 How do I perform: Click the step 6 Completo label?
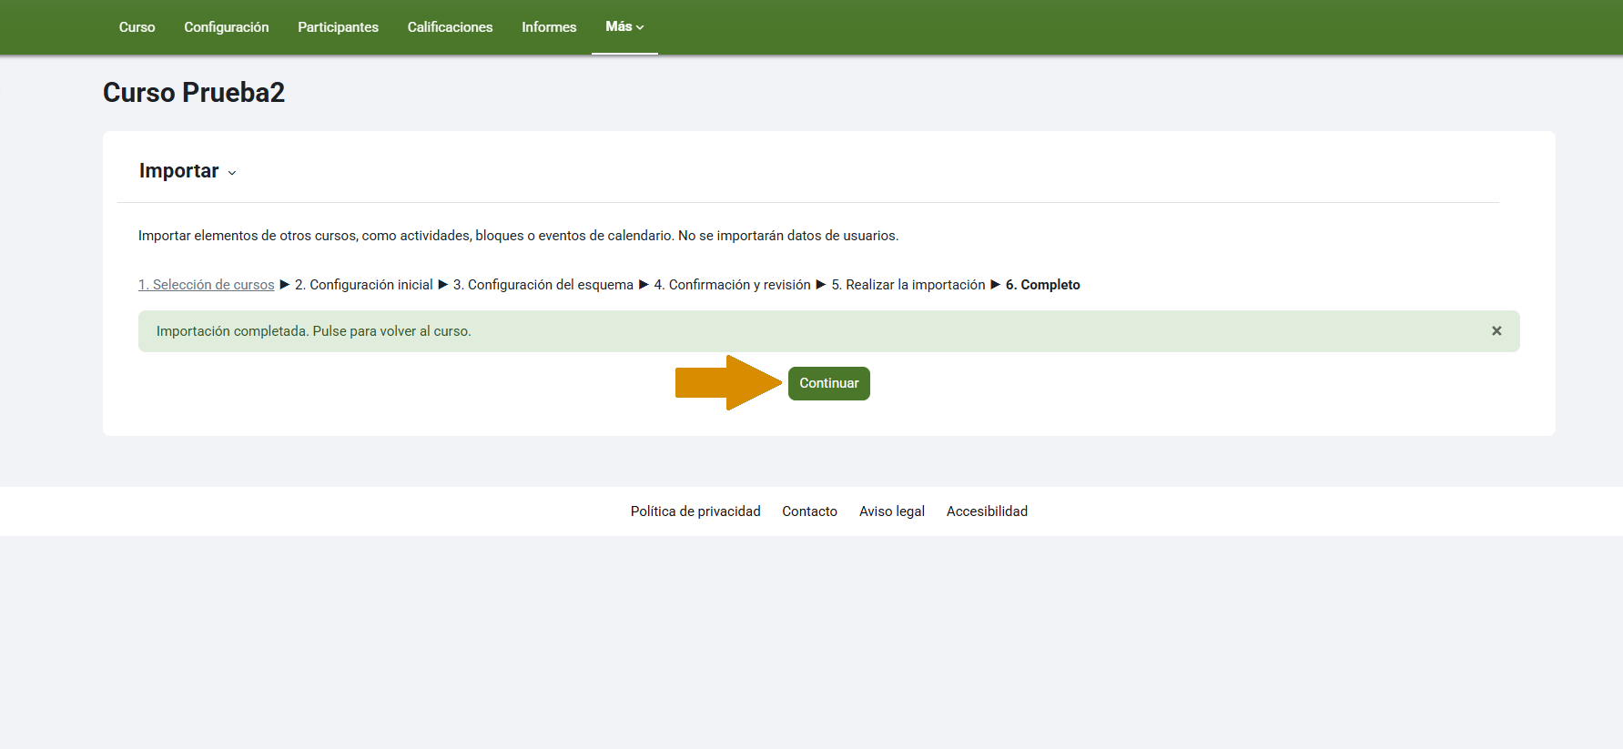(1042, 285)
